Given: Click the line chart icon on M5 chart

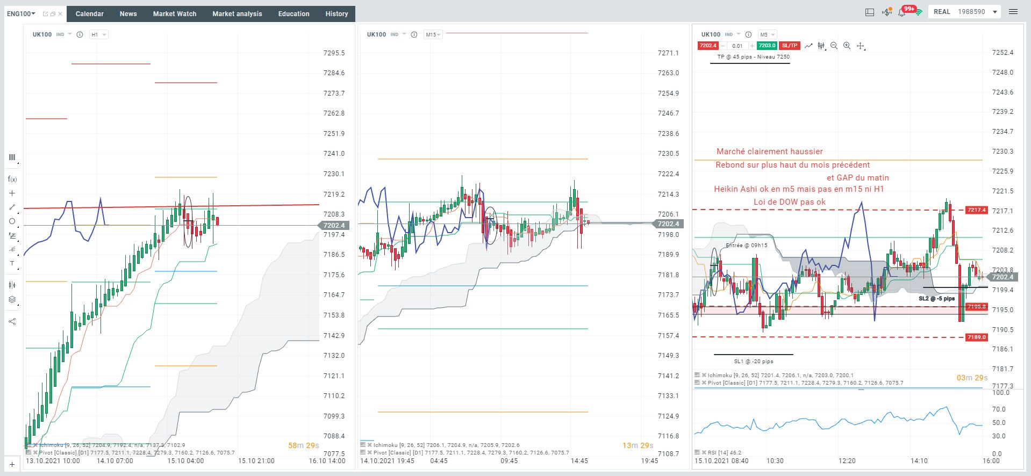Looking at the screenshot, I should pyautogui.click(x=808, y=46).
